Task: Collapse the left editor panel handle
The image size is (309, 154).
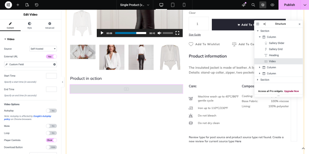Action: pos(63,82)
